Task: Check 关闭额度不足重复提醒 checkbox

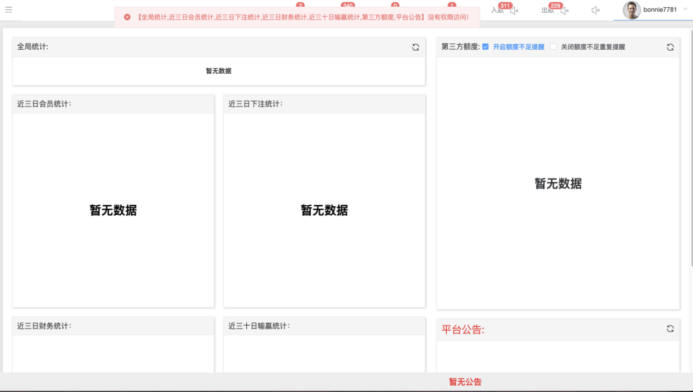Action: coord(553,47)
